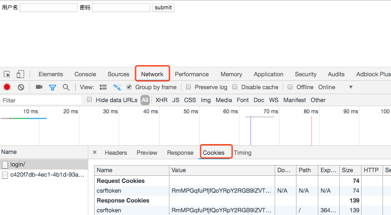Switch to the Headers tab

click(x=116, y=153)
